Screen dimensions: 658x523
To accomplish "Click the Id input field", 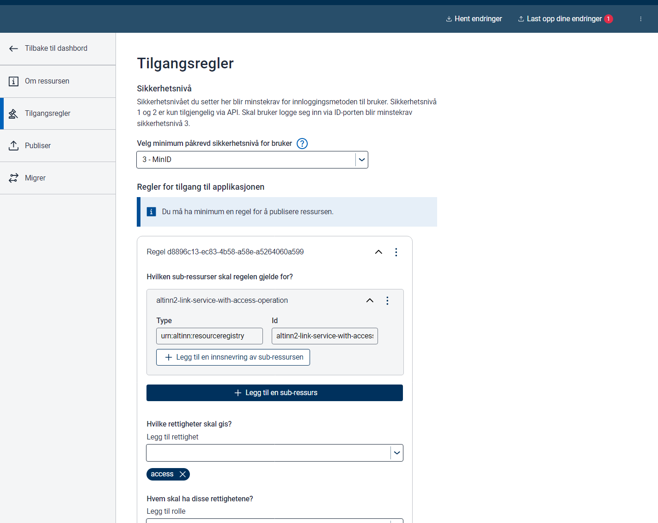I will [324, 336].
